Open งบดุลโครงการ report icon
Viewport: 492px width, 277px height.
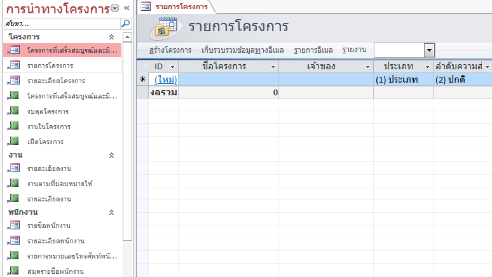pos(15,111)
